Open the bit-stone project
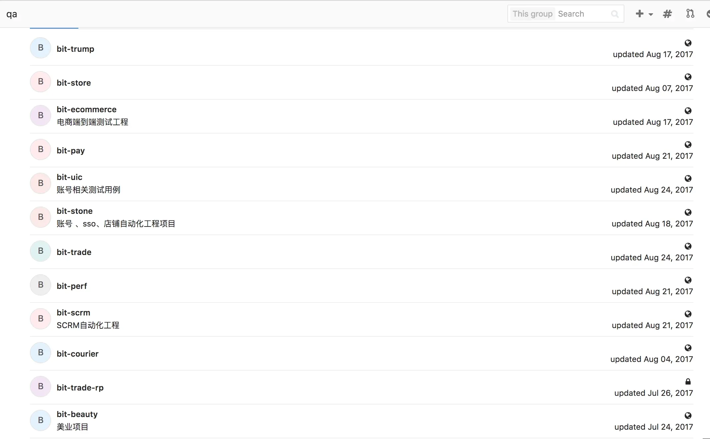 74,211
